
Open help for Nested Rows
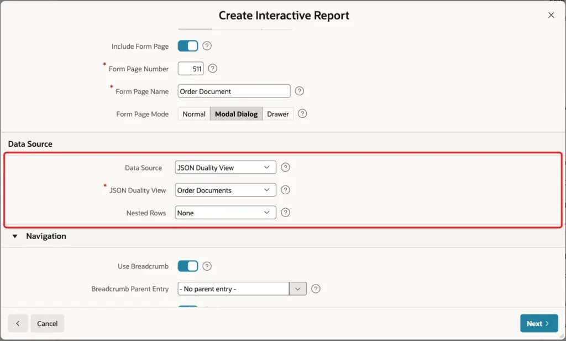click(x=285, y=213)
